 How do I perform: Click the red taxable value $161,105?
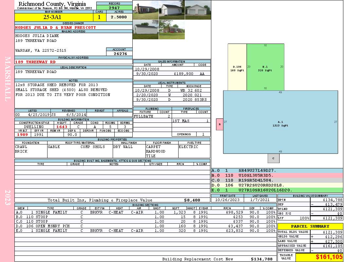coord(319,257)
